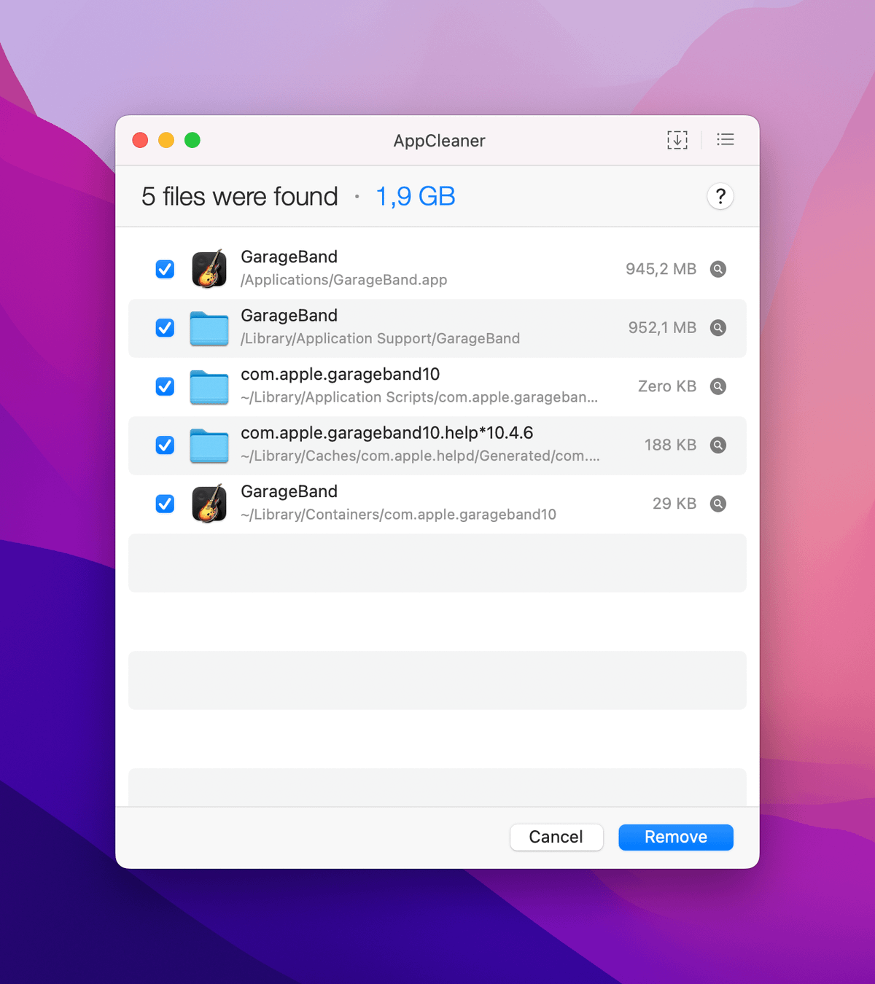Click the ~/Library/Containers/com.apple.garageband10 path text

click(398, 515)
